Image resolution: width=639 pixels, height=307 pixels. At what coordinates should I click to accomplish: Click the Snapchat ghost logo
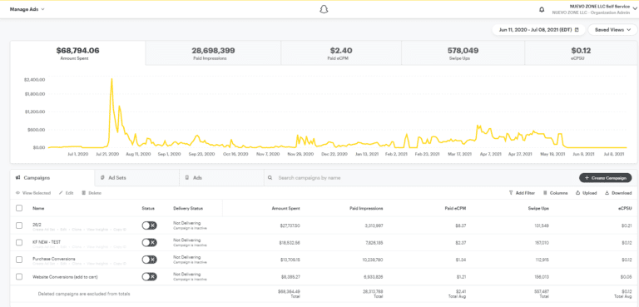pyautogui.click(x=324, y=9)
